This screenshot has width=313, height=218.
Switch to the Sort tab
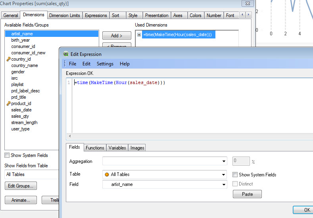[117, 15]
